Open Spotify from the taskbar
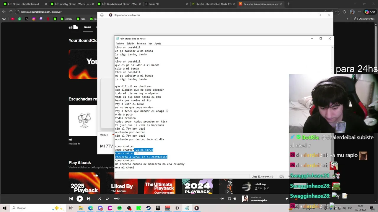 (119, 208)
